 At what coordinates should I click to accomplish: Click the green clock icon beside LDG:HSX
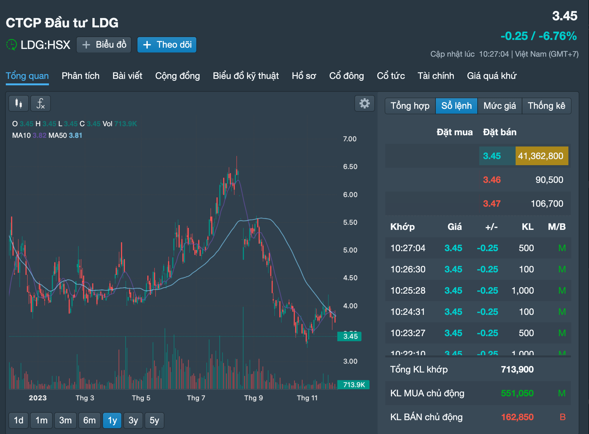pyautogui.click(x=12, y=45)
